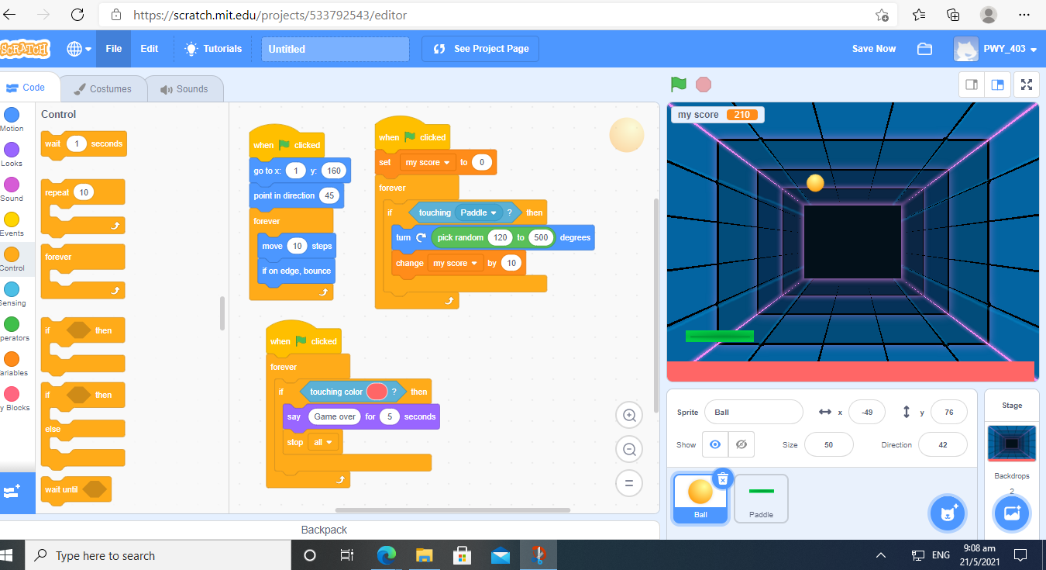Open the File menu
This screenshot has height=570, width=1046.
114,49
